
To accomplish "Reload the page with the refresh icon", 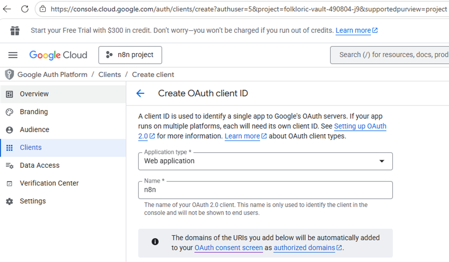I will pyautogui.click(x=25, y=9).
